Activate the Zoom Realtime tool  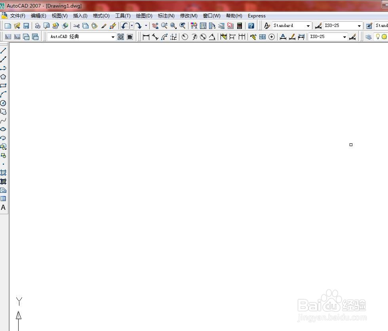click(164, 26)
